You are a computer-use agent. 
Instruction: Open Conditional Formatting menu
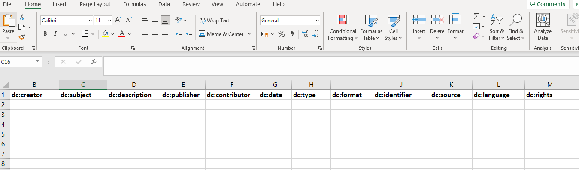coord(343,28)
